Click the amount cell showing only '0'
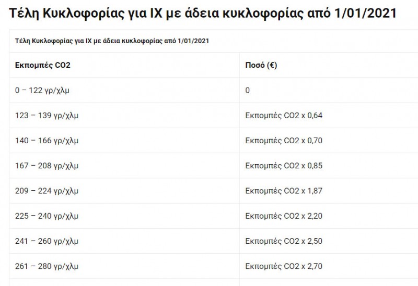The width and height of the screenshot is (418, 286). tap(248, 90)
